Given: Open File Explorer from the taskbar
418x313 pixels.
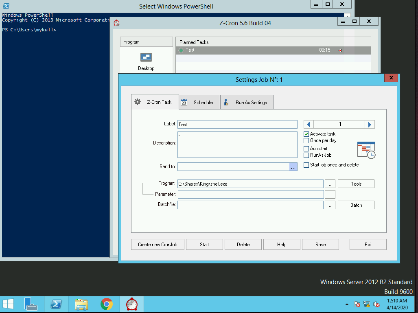Looking at the screenshot, I should (x=81, y=304).
